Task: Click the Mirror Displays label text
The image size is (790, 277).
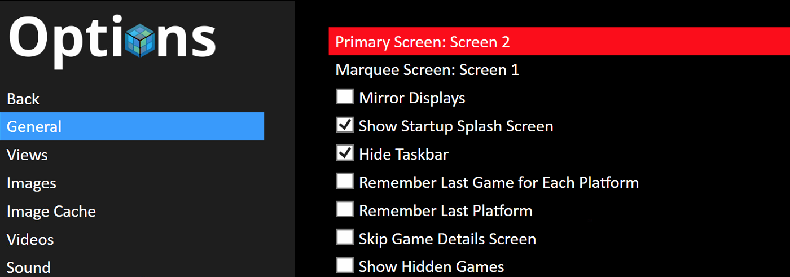Action: (412, 98)
